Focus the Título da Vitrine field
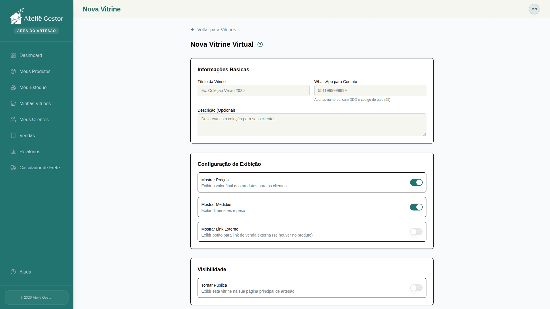 coord(253,90)
